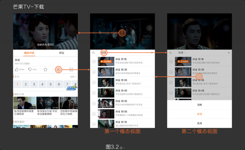Image resolution: width=245 pixels, height=150 pixels.
Task: Download 麻雀 第2集 in the first modal view
Action: coord(94,72)
